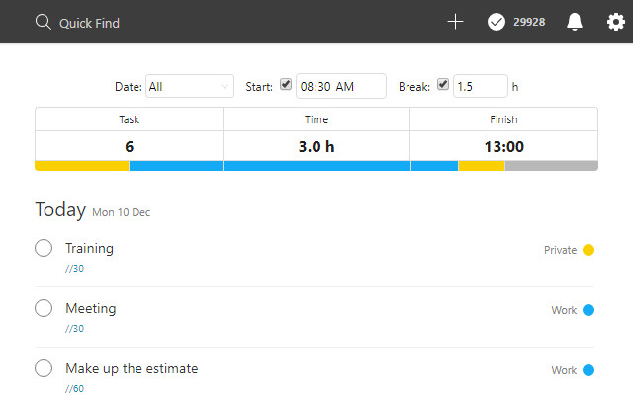Click yellow project dot next to Private
633x395 pixels.
tap(588, 250)
